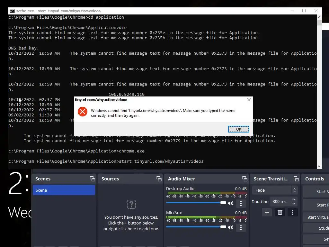Image resolution: width=329 pixels, height=247 pixels.
Task: Decrease transition duration with down arrow
Action: tap(294, 204)
